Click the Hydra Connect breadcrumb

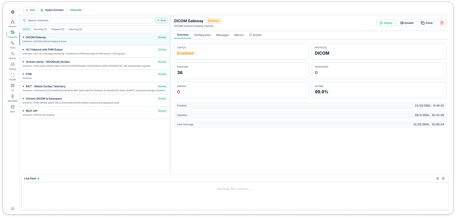point(52,10)
